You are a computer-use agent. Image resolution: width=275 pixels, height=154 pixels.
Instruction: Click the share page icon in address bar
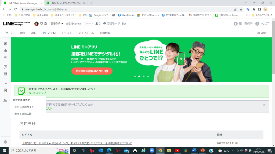235,9
